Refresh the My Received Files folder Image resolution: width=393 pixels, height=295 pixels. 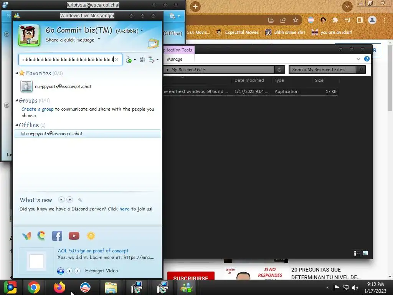tap(279, 70)
